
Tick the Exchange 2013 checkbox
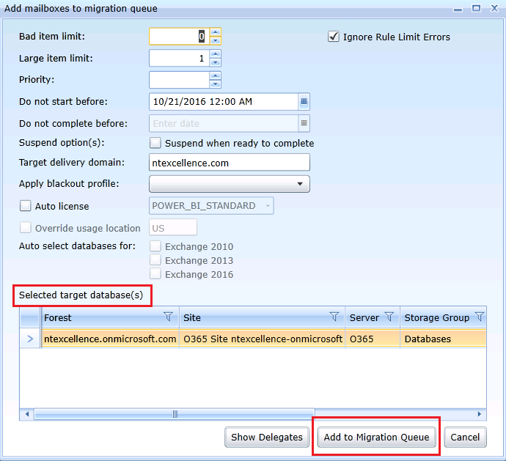pos(155,260)
